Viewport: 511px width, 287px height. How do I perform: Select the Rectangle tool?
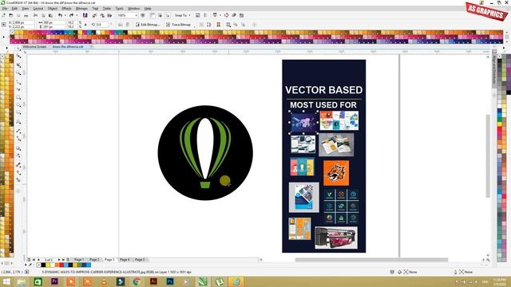(x=18, y=97)
